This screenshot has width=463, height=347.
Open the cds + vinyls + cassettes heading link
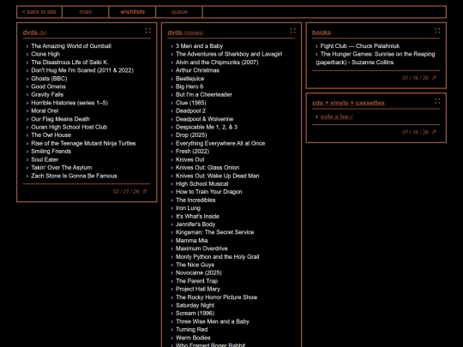coord(348,103)
